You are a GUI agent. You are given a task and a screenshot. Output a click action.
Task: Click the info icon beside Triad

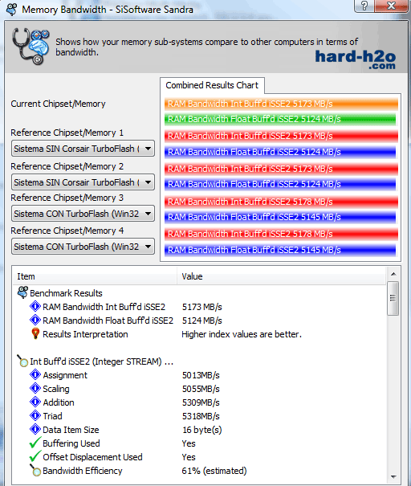(x=35, y=415)
